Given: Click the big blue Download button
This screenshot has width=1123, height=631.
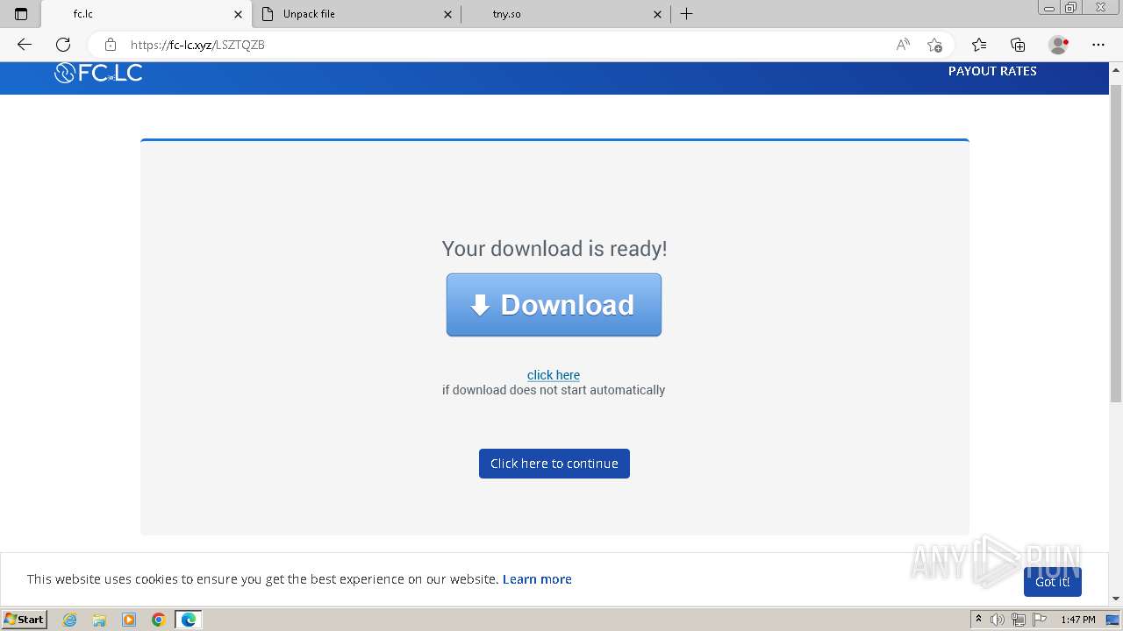Looking at the screenshot, I should pyautogui.click(x=554, y=305).
